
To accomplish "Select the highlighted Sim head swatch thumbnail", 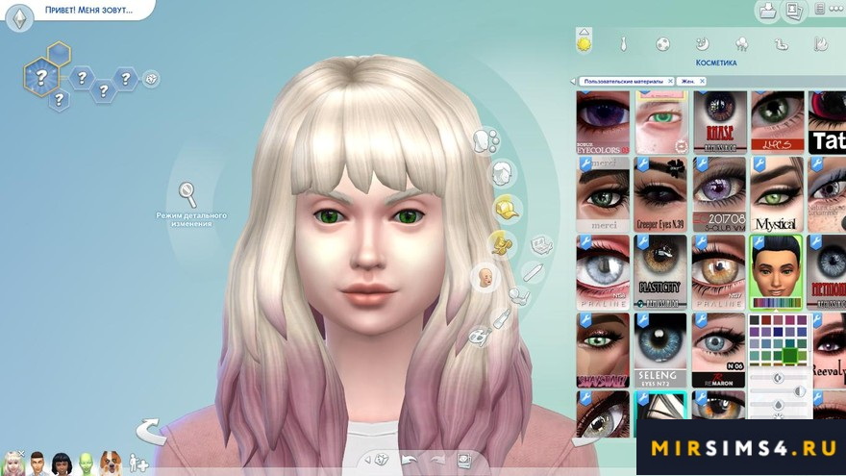I will click(777, 272).
